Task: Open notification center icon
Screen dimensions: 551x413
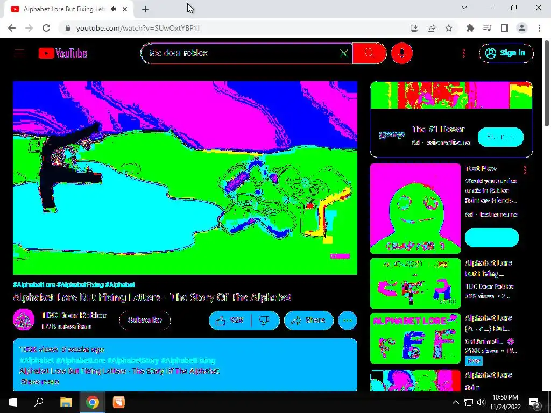Action: click(x=534, y=402)
